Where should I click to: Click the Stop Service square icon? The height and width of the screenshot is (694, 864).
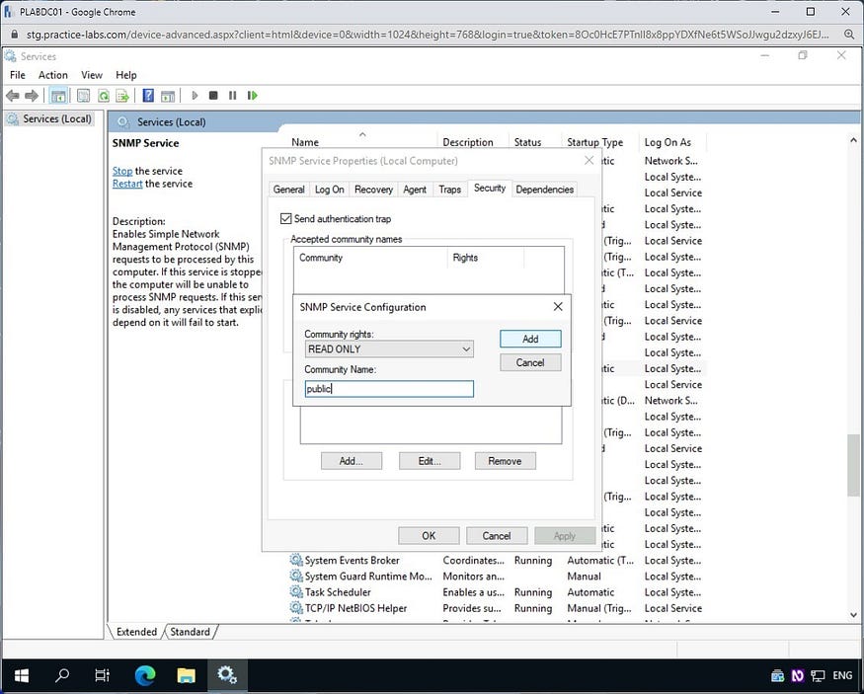(214, 96)
